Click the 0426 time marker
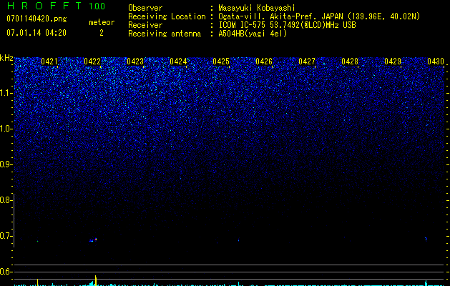Viewport: 450px width, 286px height. click(x=264, y=61)
